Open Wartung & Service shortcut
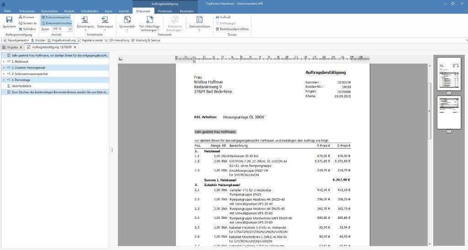Image resolution: width=468 pixels, height=250 pixels. [146, 40]
